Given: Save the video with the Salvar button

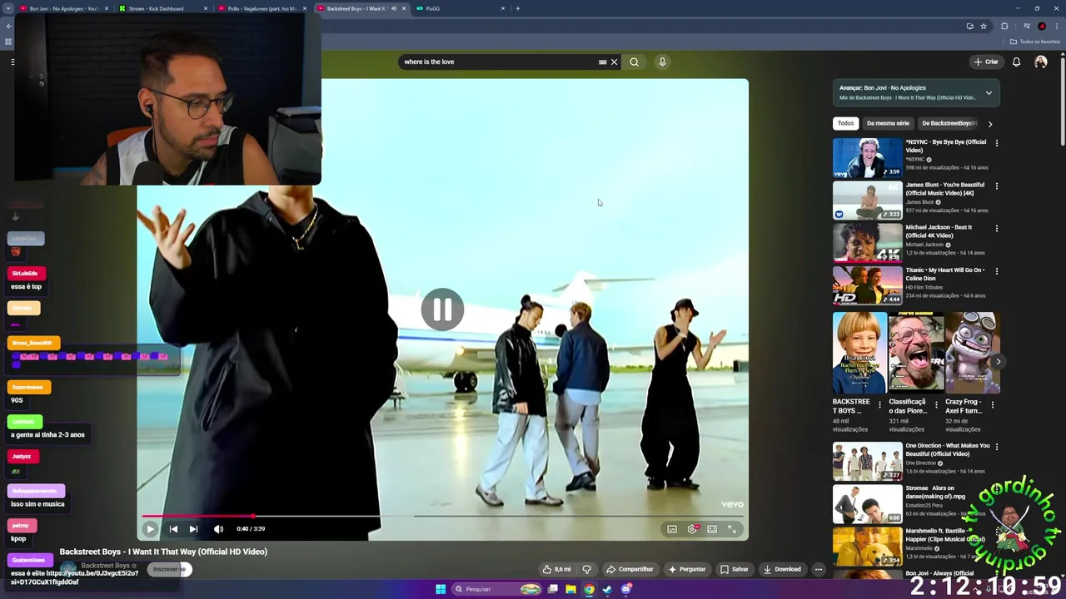Looking at the screenshot, I should coord(735,569).
